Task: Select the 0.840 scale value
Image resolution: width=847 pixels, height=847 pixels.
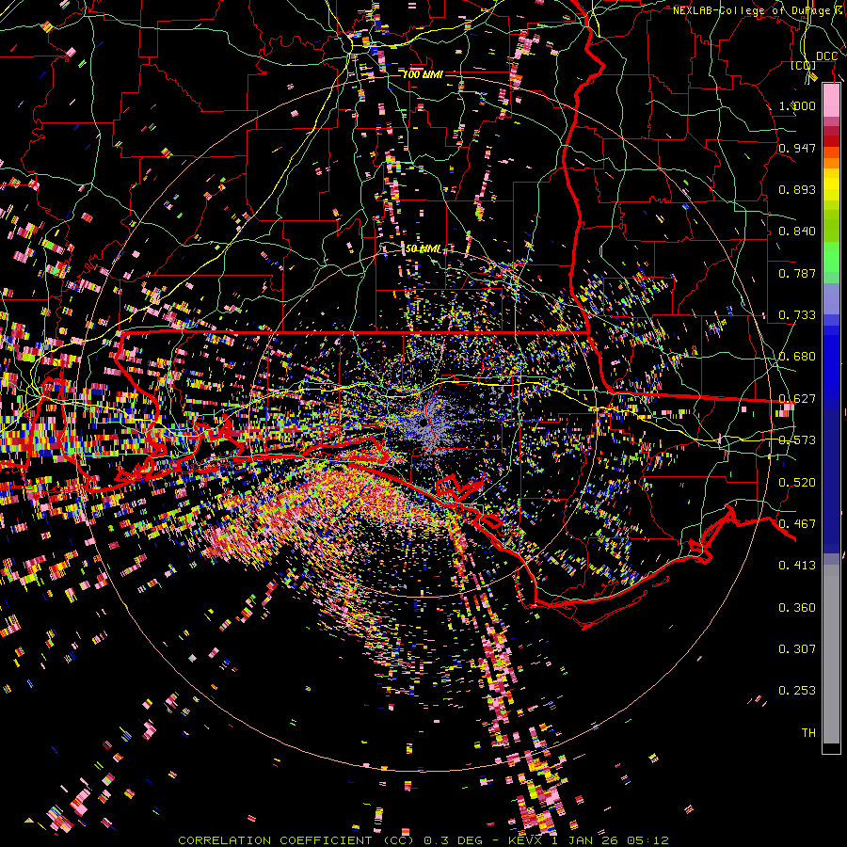Action: (x=797, y=232)
